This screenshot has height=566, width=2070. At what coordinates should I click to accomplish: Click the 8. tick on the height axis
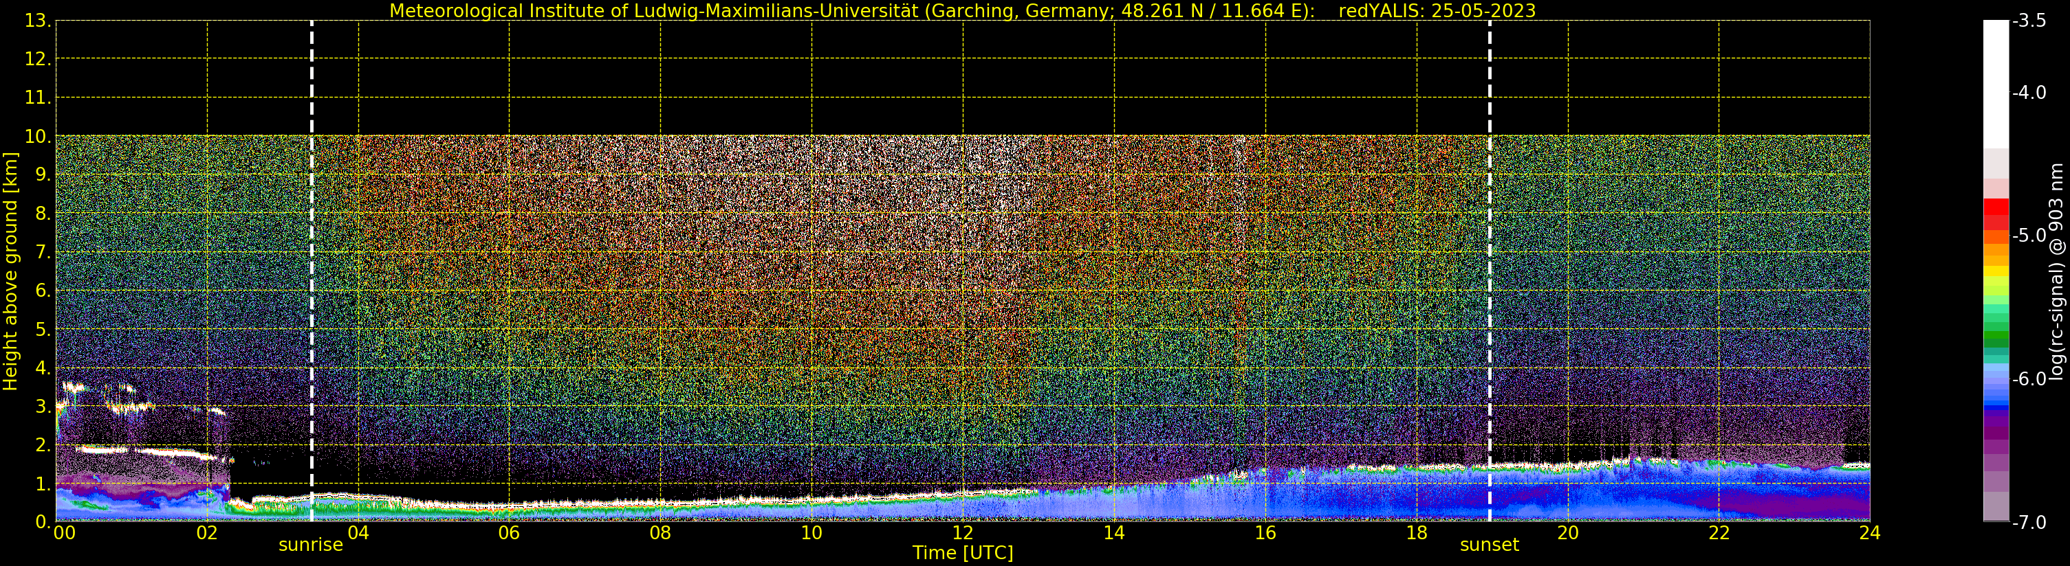coord(43,214)
